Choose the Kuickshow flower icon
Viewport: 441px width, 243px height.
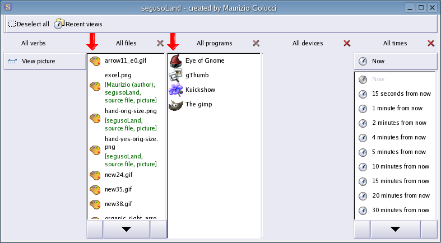click(x=176, y=90)
